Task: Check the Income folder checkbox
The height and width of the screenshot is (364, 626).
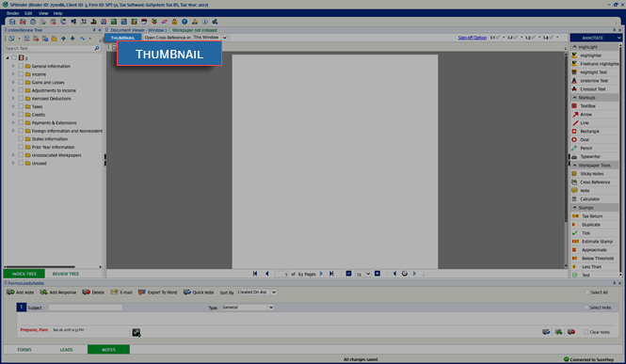Action: pos(21,74)
